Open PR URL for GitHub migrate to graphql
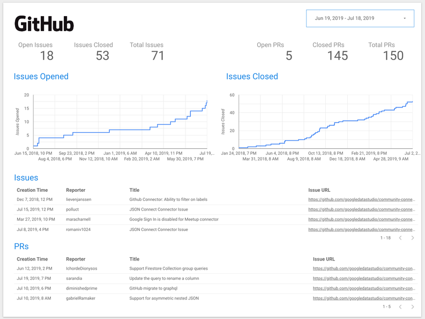 click(x=364, y=288)
